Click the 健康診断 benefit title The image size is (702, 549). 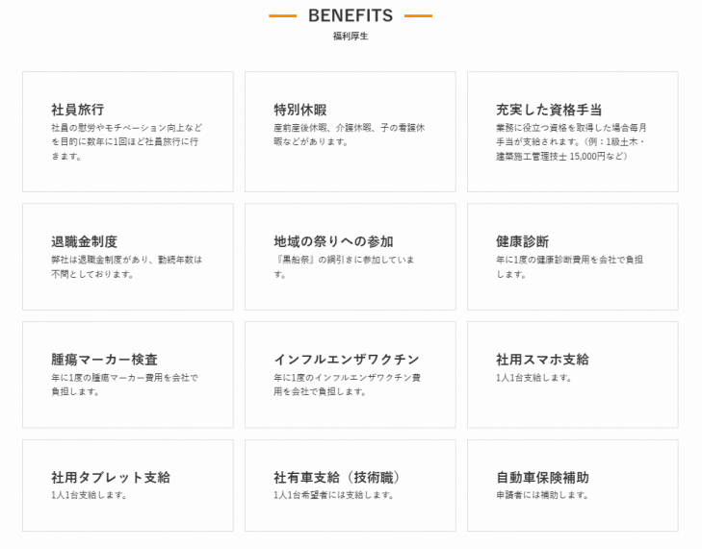pyautogui.click(x=523, y=241)
